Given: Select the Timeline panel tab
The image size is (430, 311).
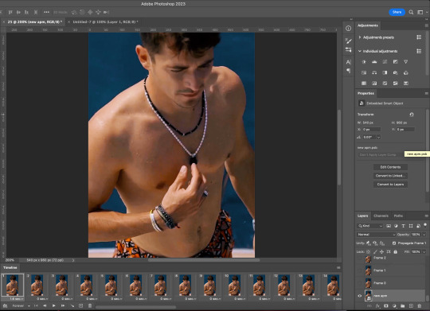Looking at the screenshot, I should [10, 267].
